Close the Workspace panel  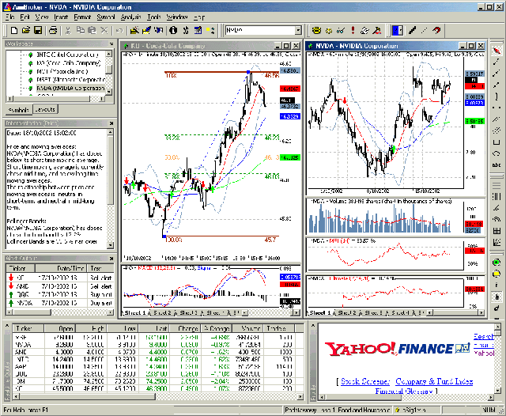click(x=111, y=43)
